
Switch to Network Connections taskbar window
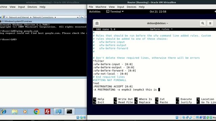[58, 112]
